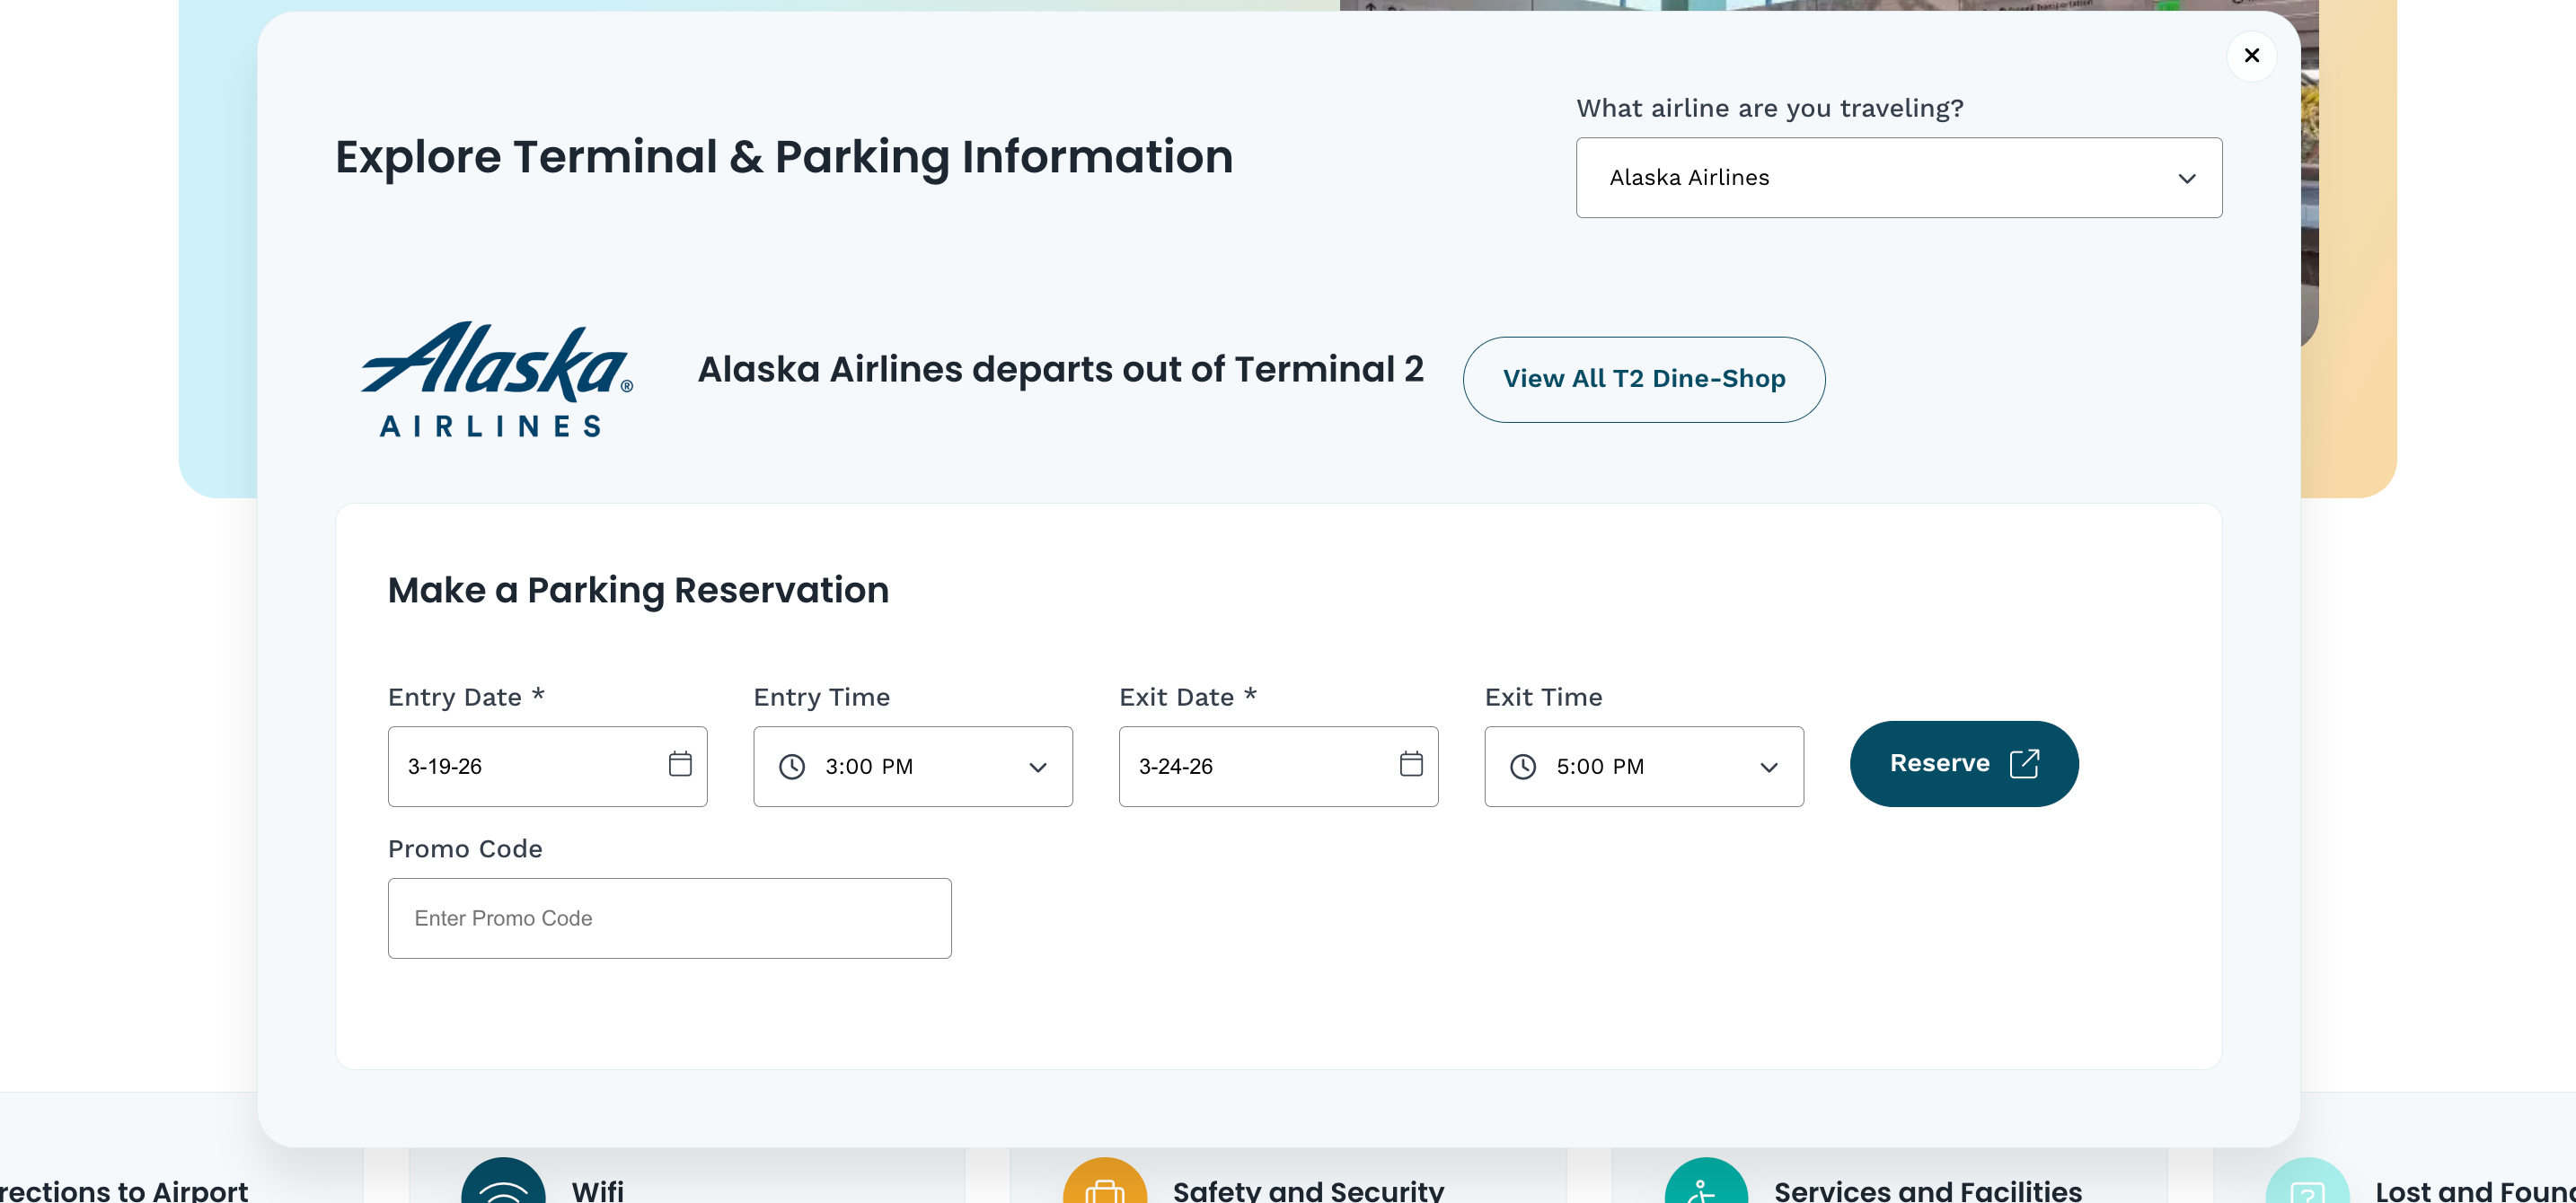Click the View All T2 Dine-Shop button

point(1643,379)
